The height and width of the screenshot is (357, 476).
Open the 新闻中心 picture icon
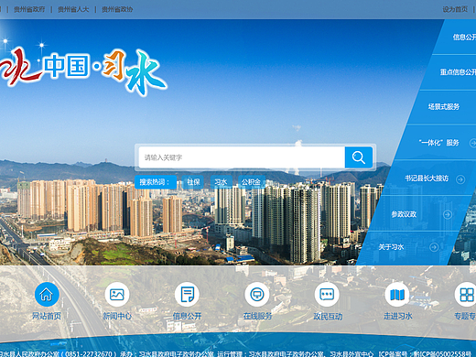coord(117,295)
